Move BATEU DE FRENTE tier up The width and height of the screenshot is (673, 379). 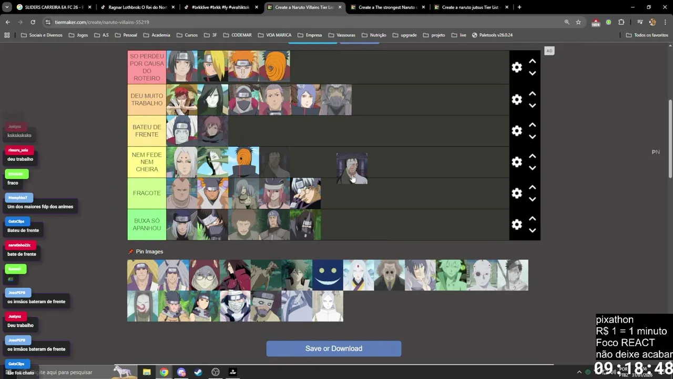tap(532, 125)
